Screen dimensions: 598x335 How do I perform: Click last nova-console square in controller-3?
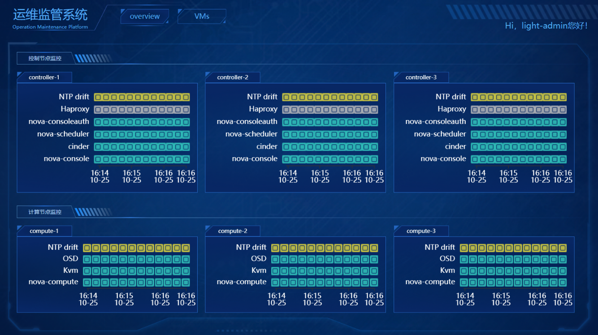click(563, 159)
